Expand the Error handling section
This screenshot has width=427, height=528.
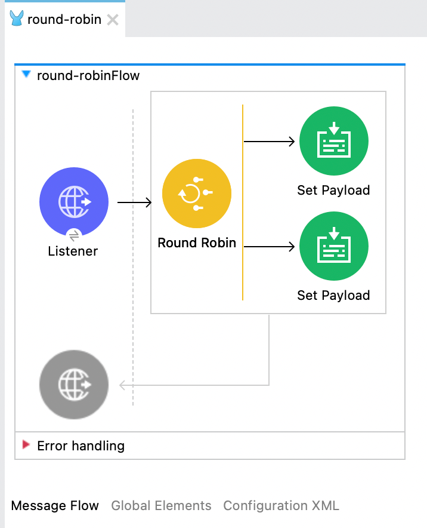26,445
